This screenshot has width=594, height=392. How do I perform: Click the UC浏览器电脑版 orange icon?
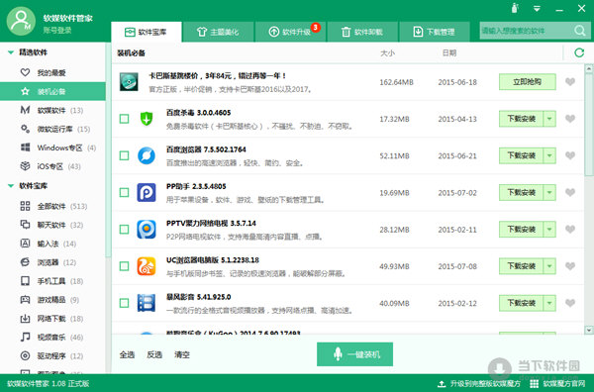pos(147,266)
